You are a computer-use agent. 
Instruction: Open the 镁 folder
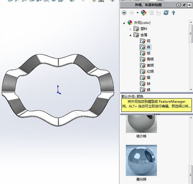[148, 90]
